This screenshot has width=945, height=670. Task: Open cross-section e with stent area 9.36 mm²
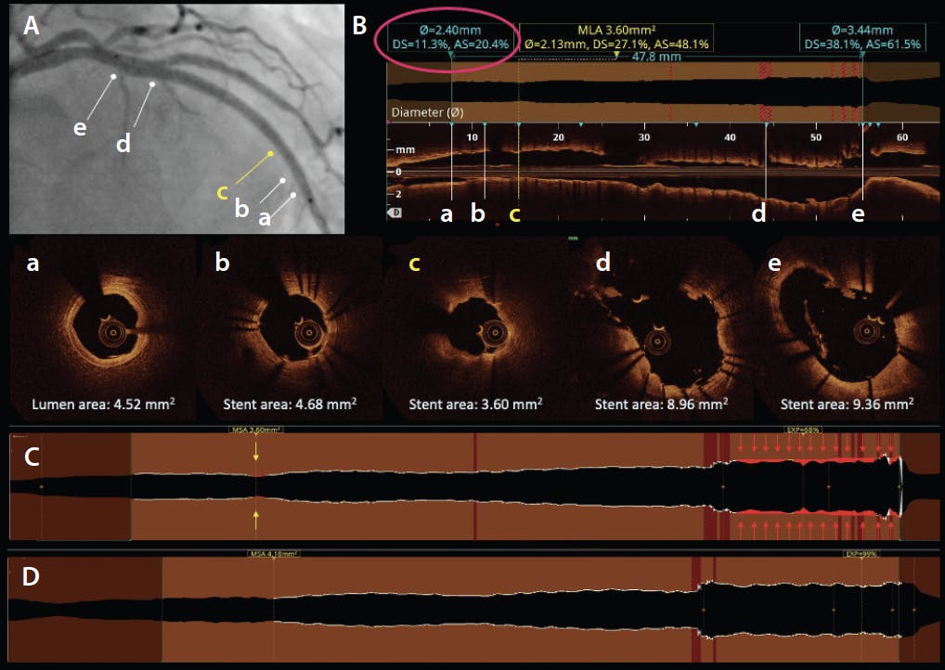846,331
